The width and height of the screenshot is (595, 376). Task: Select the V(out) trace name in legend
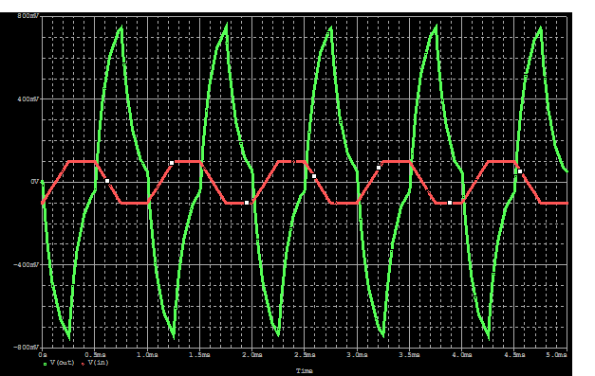point(63,363)
